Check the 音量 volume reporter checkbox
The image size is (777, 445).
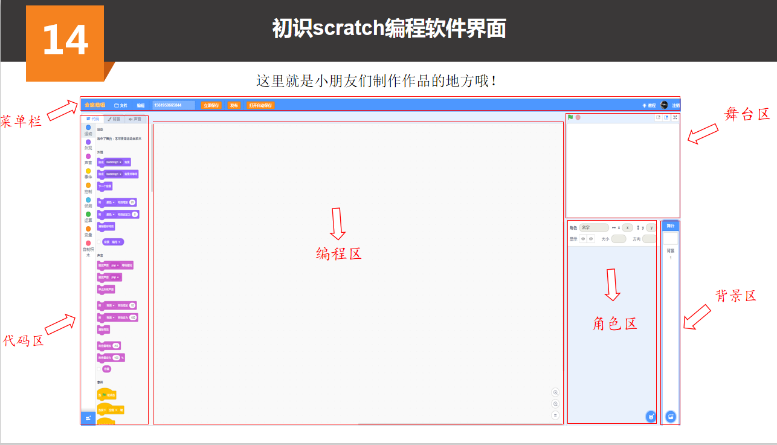click(x=99, y=369)
